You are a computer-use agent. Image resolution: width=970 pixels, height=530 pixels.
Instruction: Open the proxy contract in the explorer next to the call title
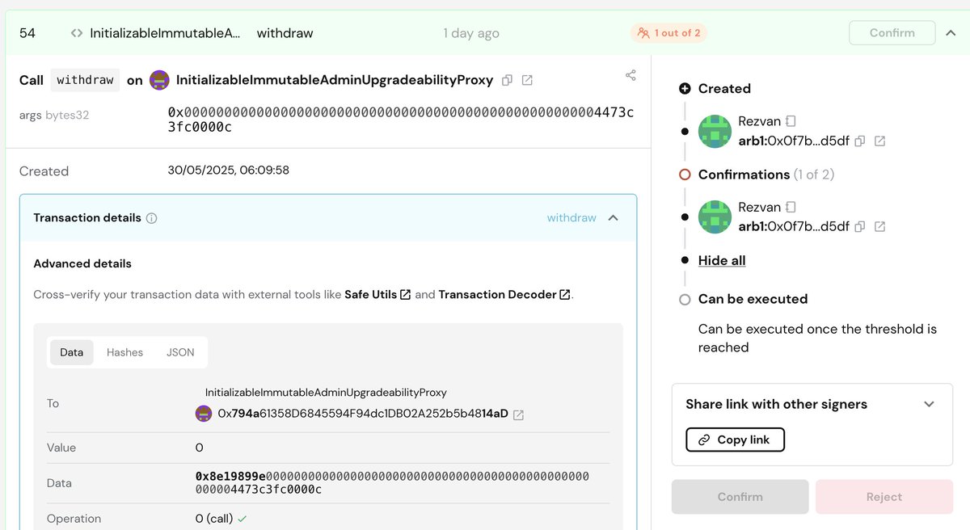(x=527, y=80)
